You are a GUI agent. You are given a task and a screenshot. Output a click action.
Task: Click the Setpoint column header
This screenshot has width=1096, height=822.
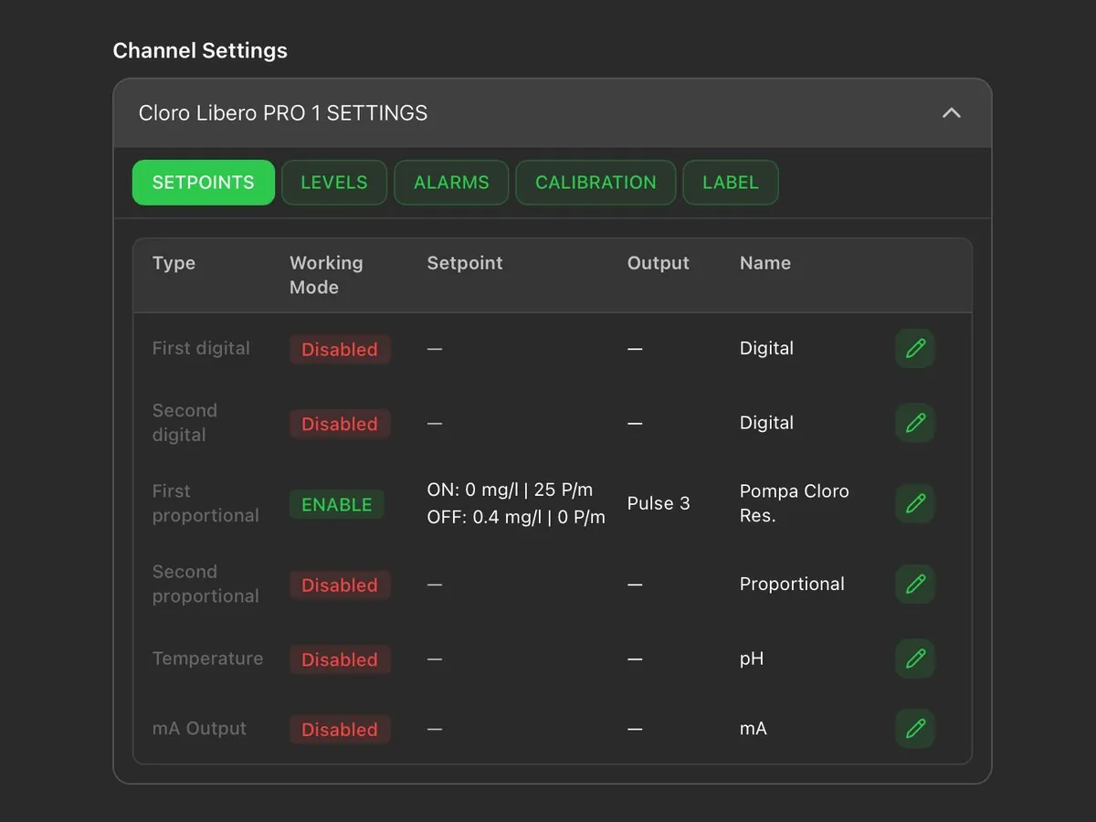point(465,263)
